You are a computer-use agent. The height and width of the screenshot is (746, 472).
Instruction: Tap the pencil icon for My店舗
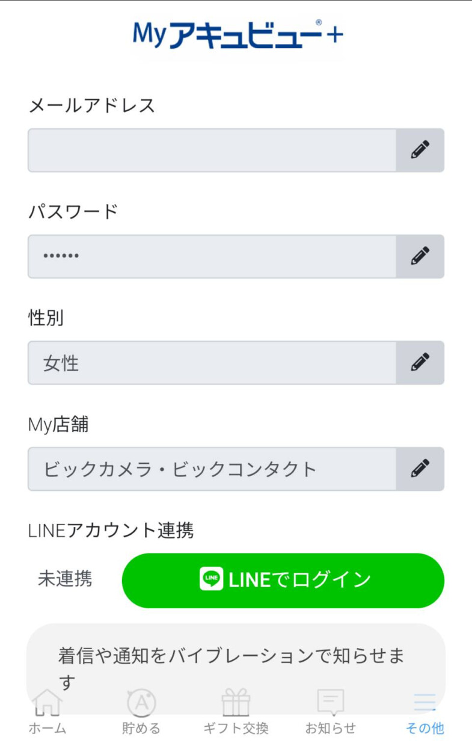[420, 469]
